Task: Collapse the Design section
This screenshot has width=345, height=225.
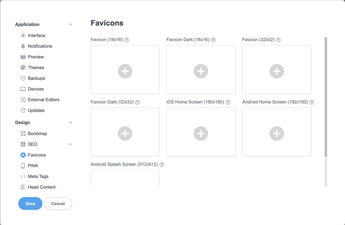Action: [70, 122]
